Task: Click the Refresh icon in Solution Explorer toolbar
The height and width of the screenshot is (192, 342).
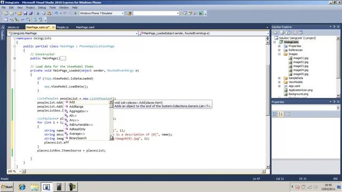Action: (288, 33)
